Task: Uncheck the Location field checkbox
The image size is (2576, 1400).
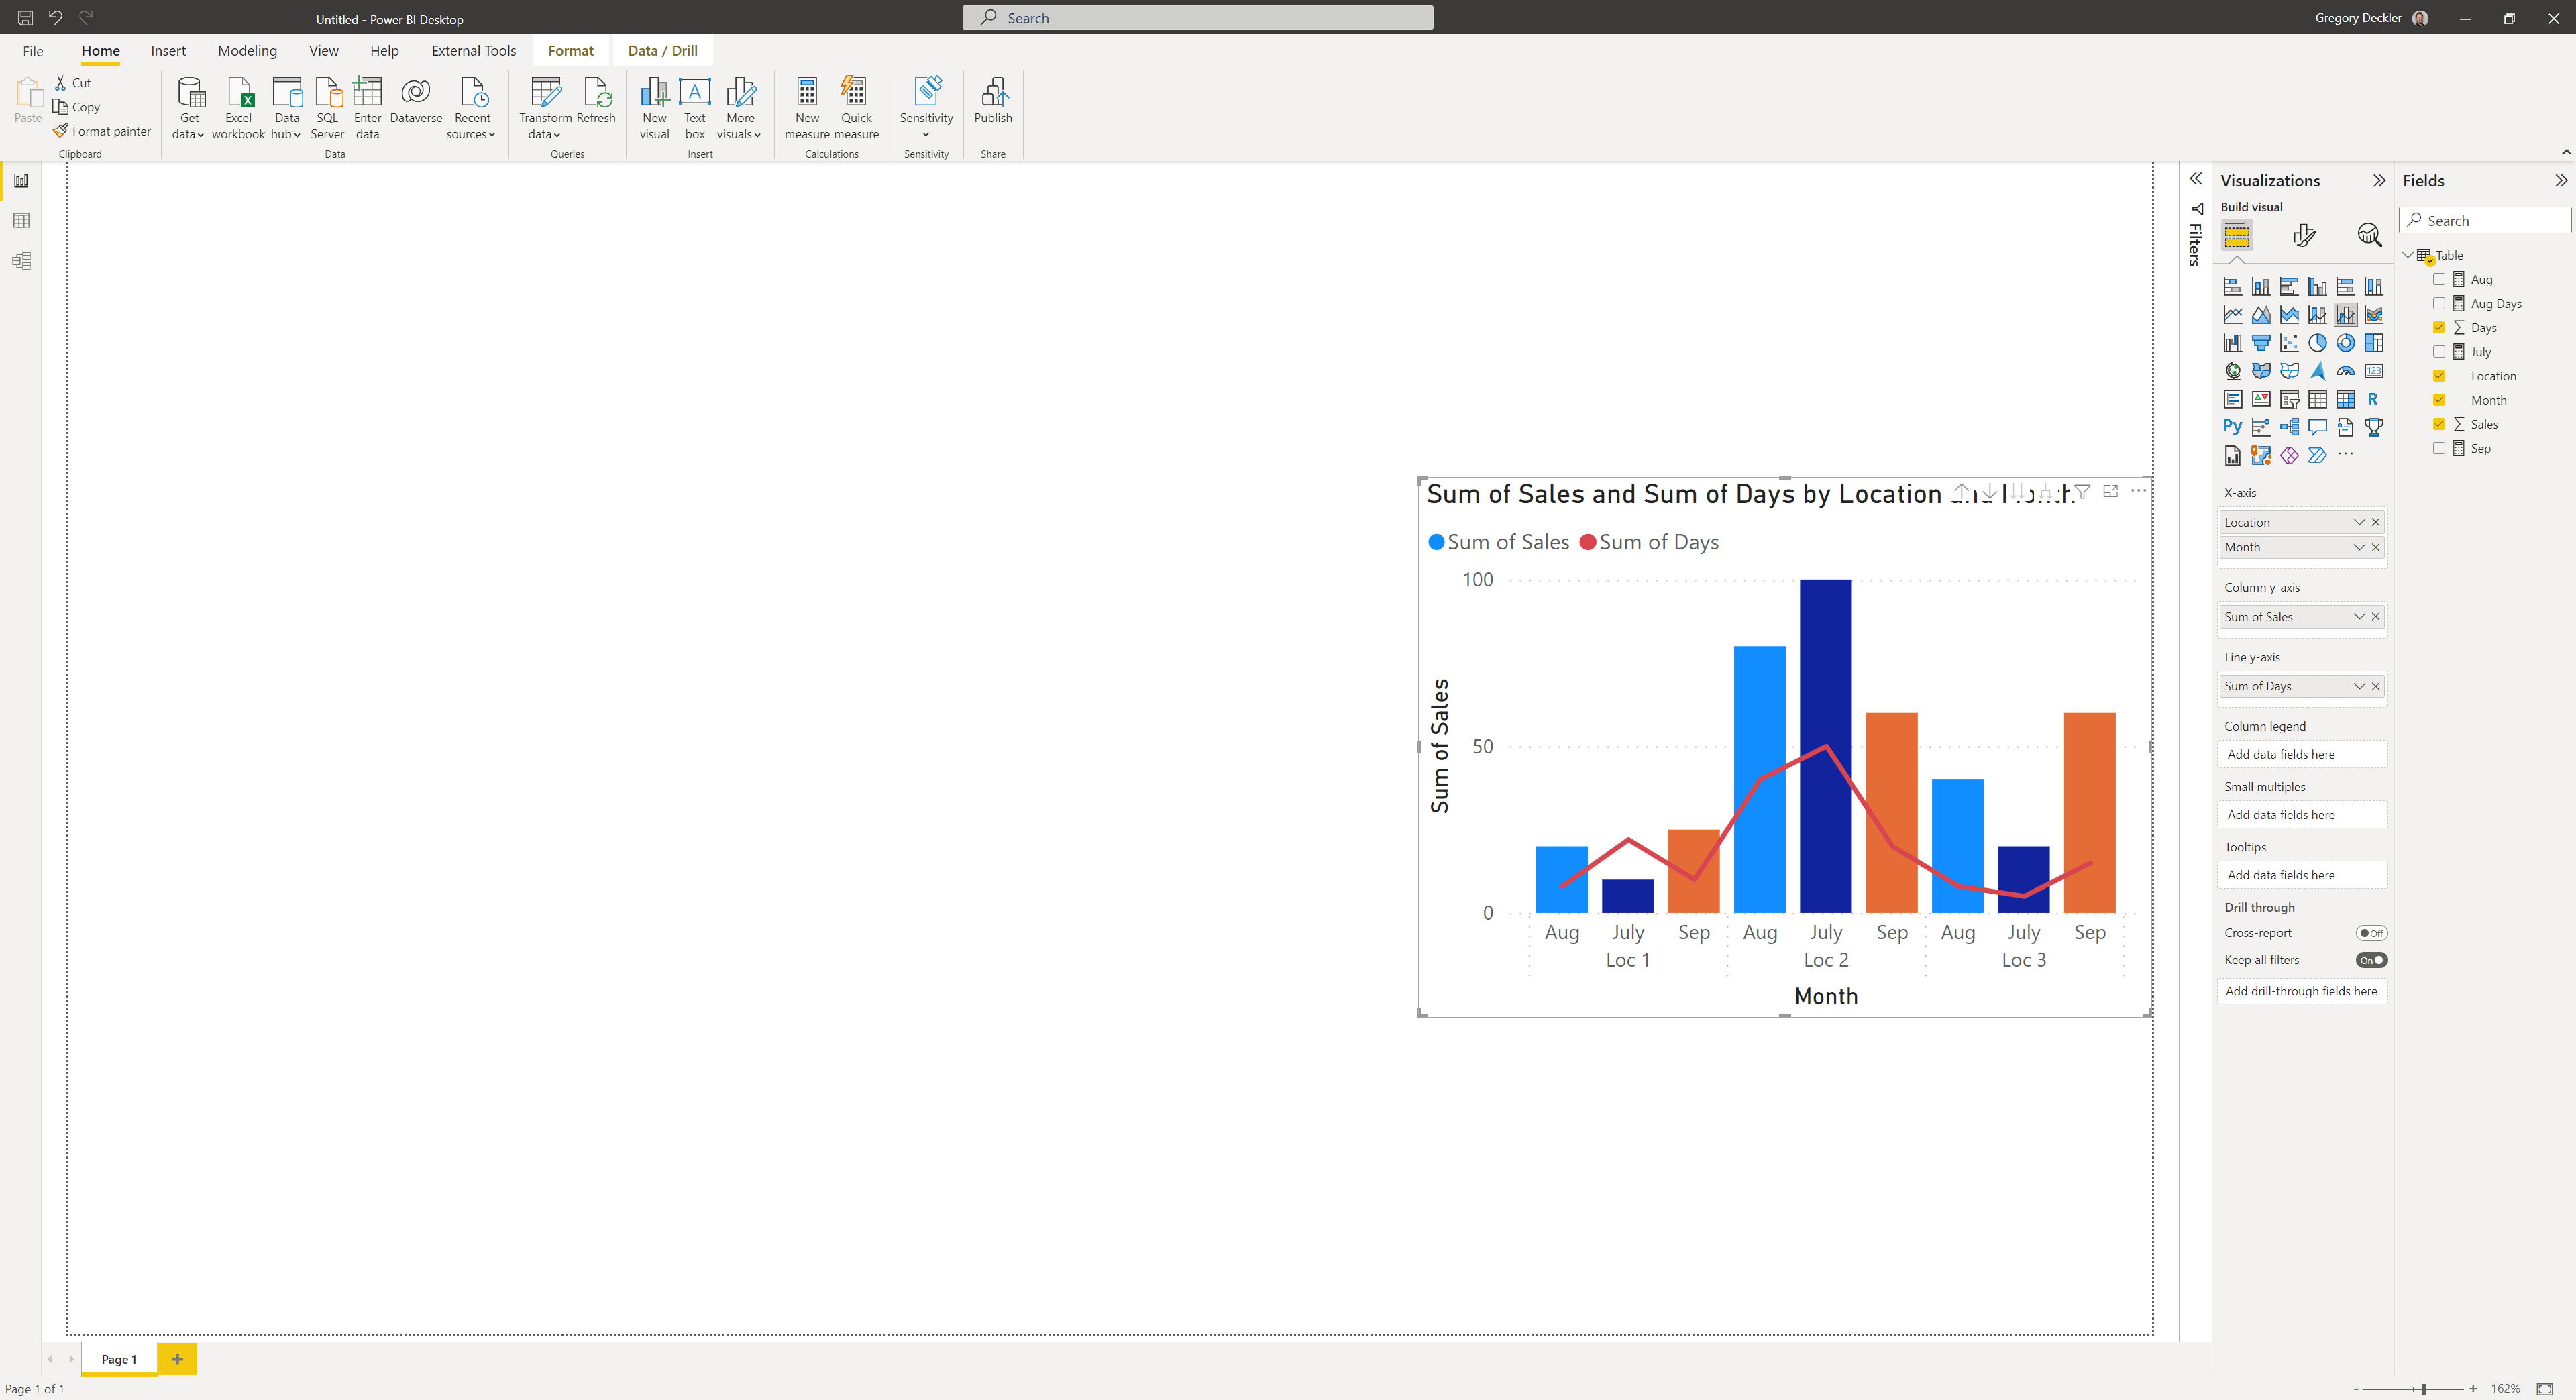Action: (x=2439, y=376)
